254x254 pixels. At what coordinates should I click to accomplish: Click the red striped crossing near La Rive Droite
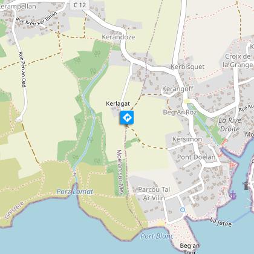[224, 143]
